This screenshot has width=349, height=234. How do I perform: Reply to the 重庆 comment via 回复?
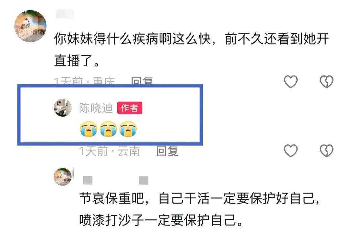142,81
